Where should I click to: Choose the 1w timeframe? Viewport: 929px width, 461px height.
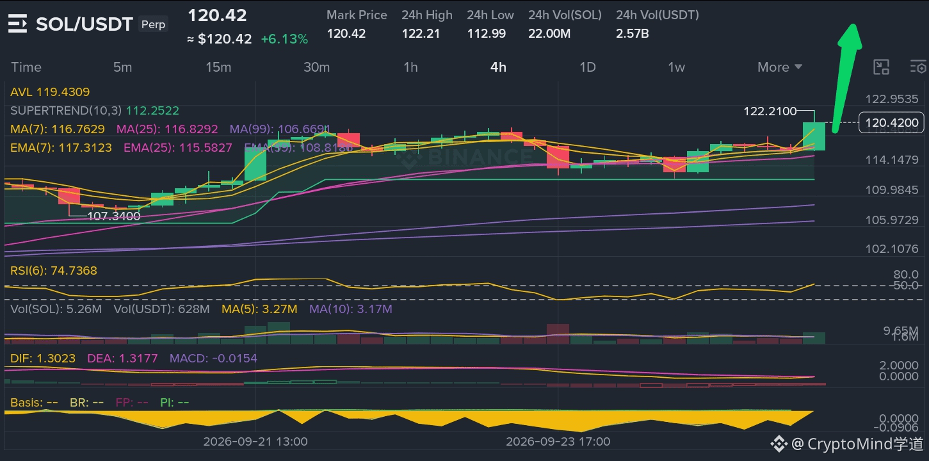tap(676, 67)
